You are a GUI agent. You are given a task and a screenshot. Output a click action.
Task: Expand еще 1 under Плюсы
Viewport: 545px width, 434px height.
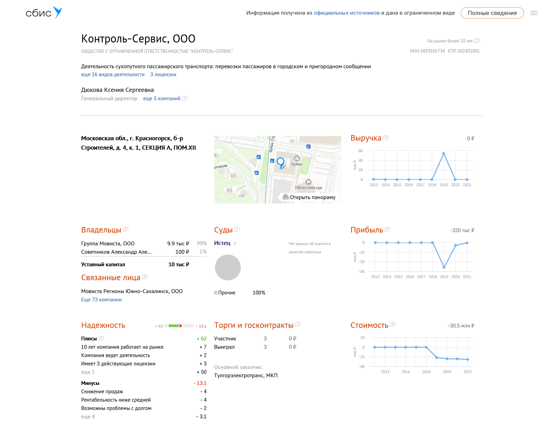pos(88,372)
